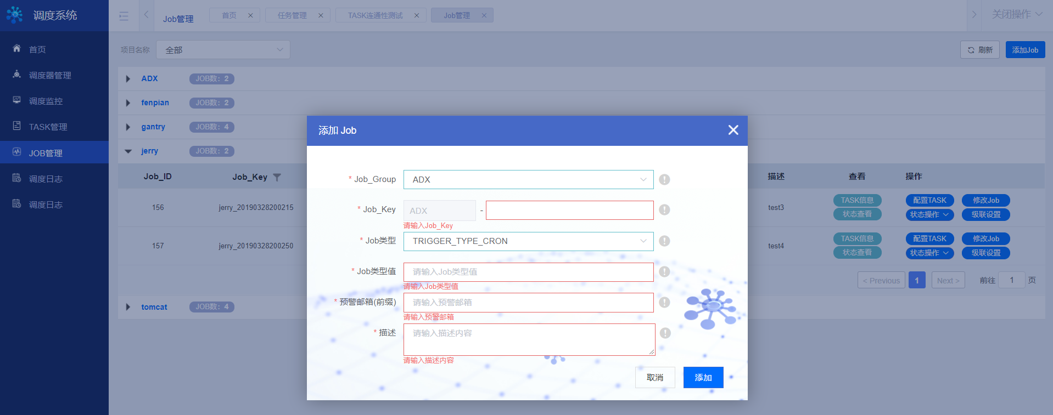Open the 项目名称 全部 dropdown

click(x=223, y=50)
